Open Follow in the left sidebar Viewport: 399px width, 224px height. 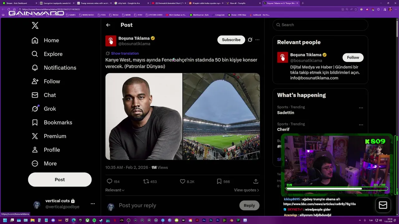(46, 82)
